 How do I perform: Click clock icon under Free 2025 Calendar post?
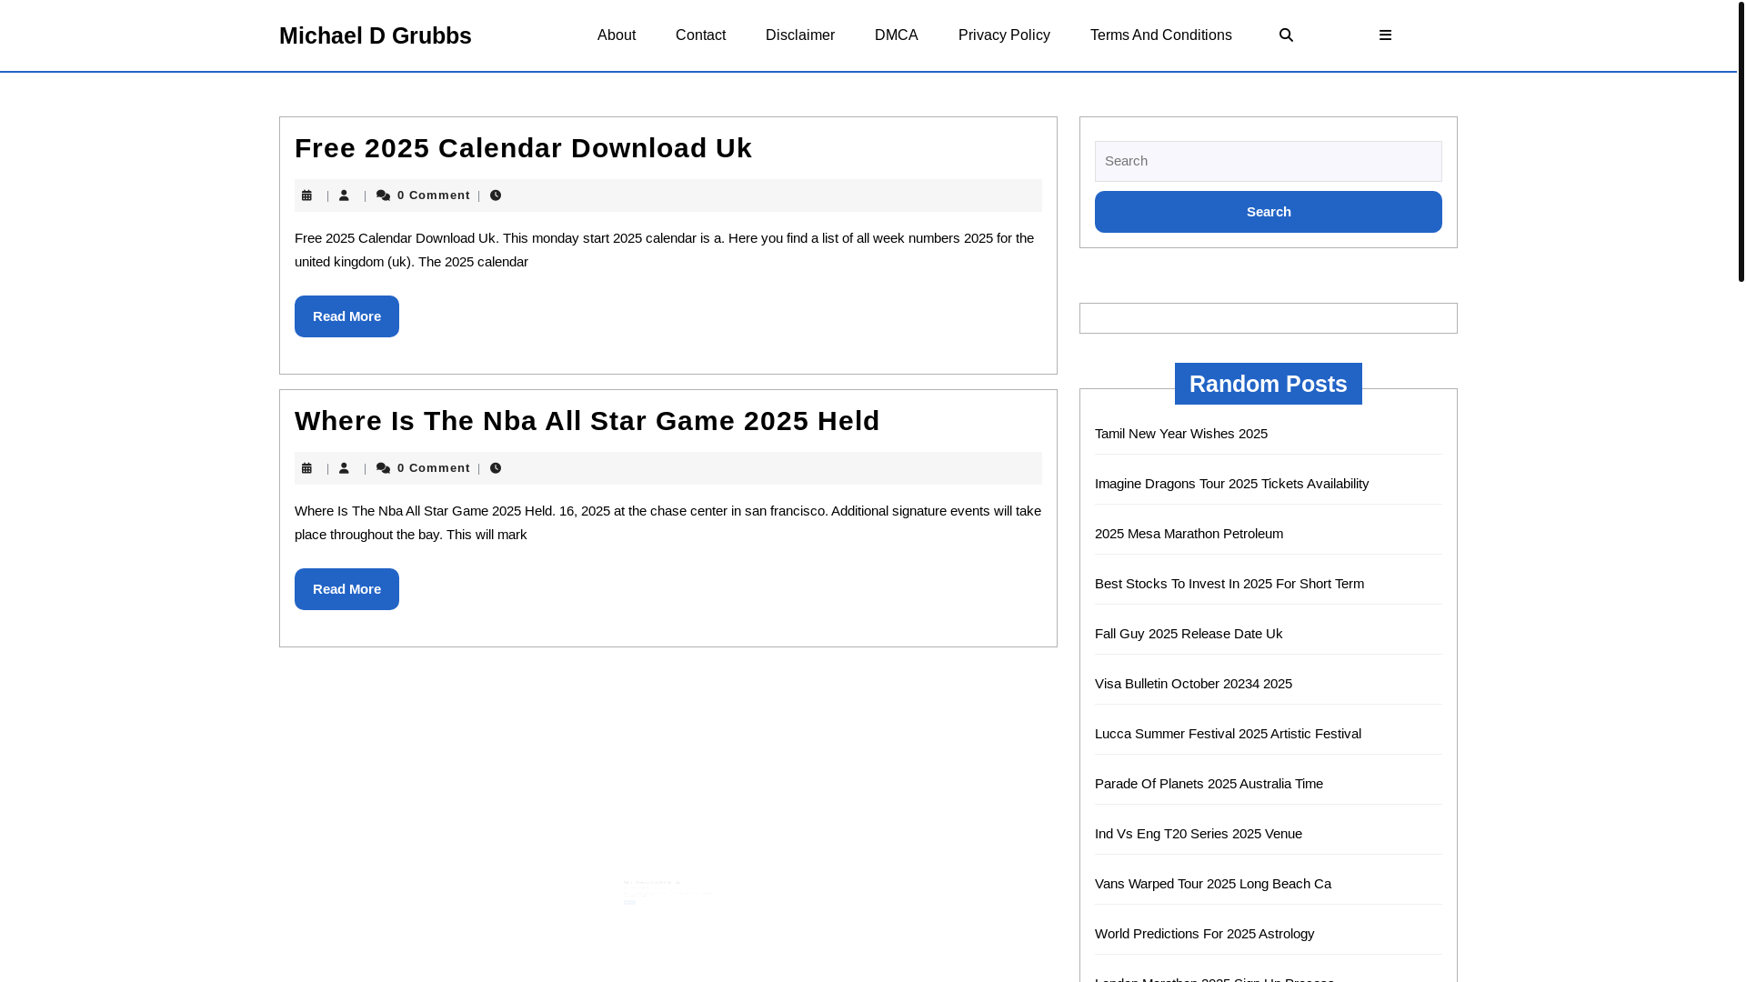[496, 195]
